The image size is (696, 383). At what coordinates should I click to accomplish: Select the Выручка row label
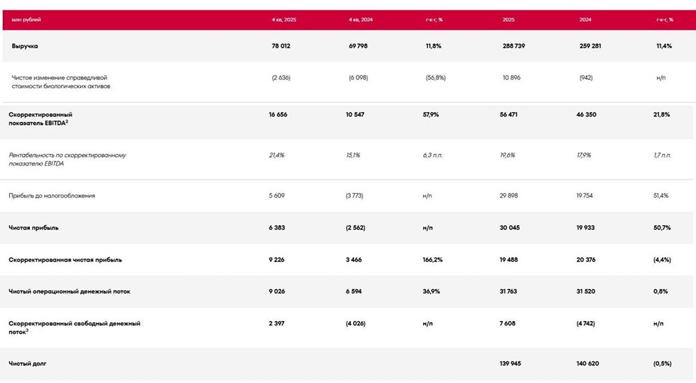(x=25, y=46)
